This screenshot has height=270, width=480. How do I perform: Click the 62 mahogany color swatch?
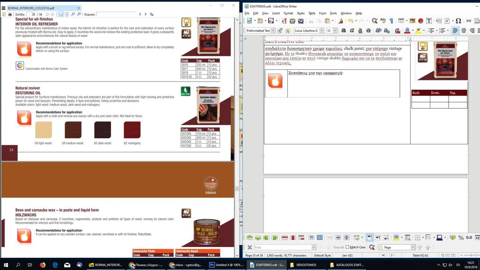tap(132, 130)
